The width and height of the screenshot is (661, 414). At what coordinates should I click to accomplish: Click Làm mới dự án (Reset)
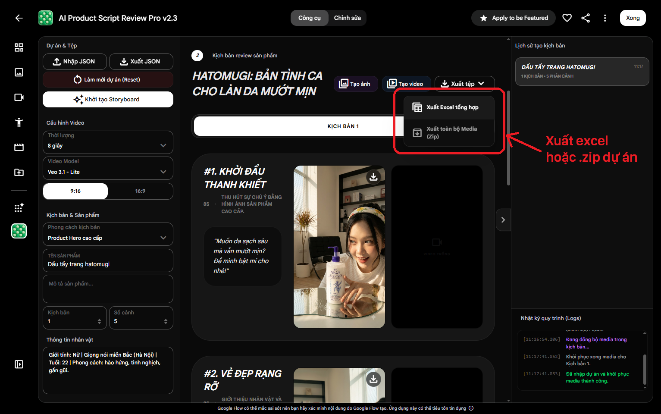tap(108, 80)
